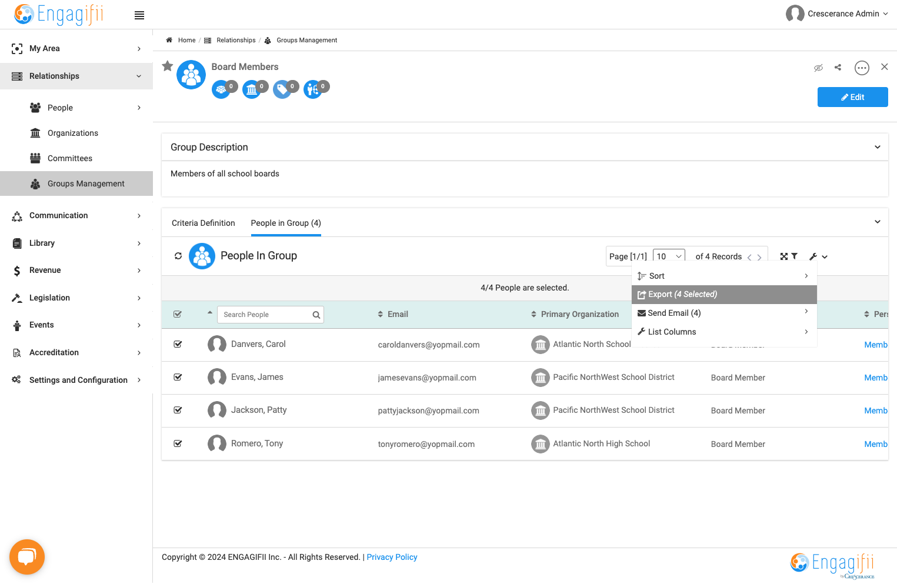Click Relationships breadcrumb link
This screenshot has width=897, height=584.
pyautogui.click(x=236, y=40)
